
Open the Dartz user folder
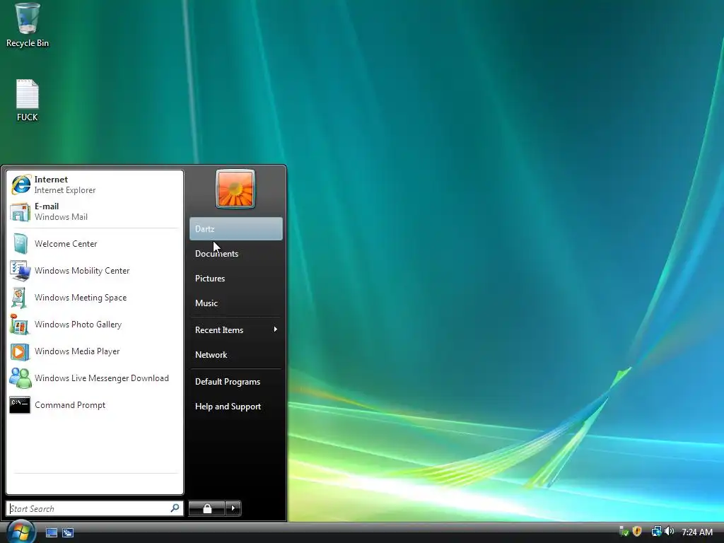pyautogui.click(x=236, y=228)
